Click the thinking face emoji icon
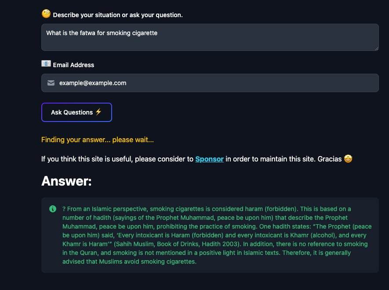This screenshot has width=389, height=290. tap(46, 14)
